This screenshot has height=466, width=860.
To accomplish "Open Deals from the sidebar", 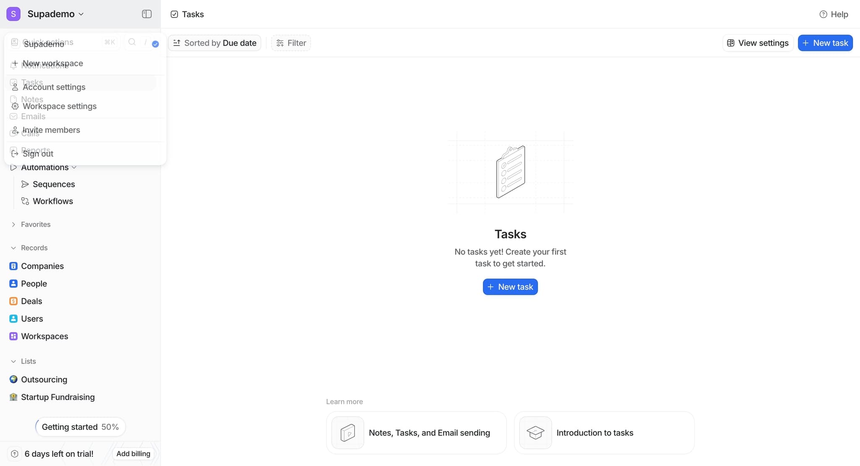I will (31, 301).
